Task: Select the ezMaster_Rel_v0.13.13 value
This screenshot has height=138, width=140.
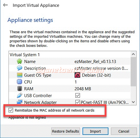Action: 95,62
